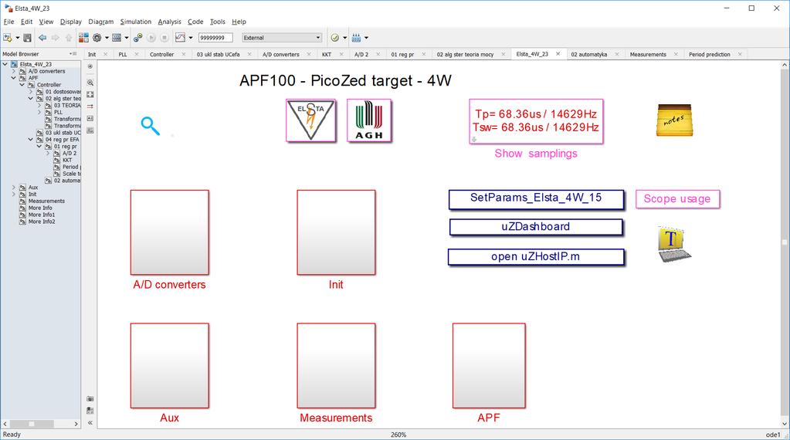This screenshot has height=440, width=790.
Task: Open the Library Browser icon
Action: point(83,38)
